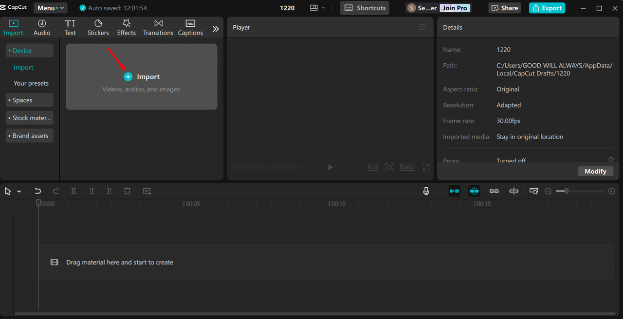Play the preview in the Player
The image size is (623, 319).
(330, 167)
